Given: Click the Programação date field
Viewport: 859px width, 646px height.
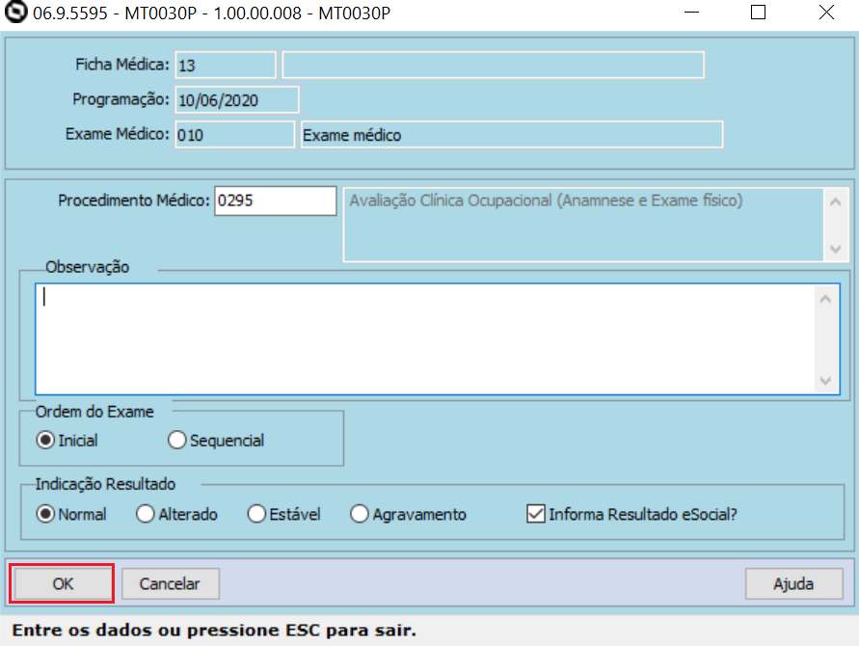Looking at the screenshot, I should [x=237, y=99].
